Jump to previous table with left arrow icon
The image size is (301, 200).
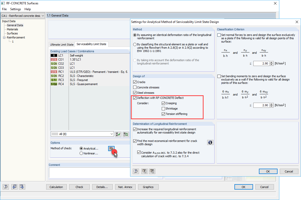(15, 187)
